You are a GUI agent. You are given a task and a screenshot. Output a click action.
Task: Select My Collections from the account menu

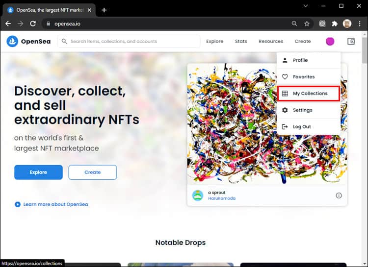tap(309, 94)
